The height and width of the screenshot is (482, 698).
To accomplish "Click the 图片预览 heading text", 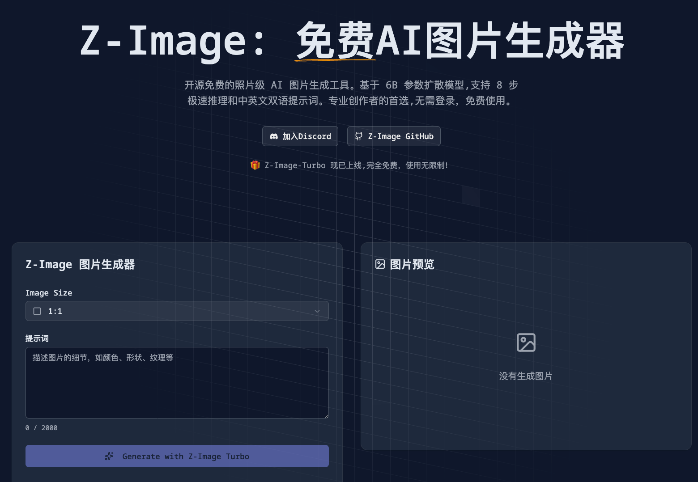I will (x=412, y=265).
